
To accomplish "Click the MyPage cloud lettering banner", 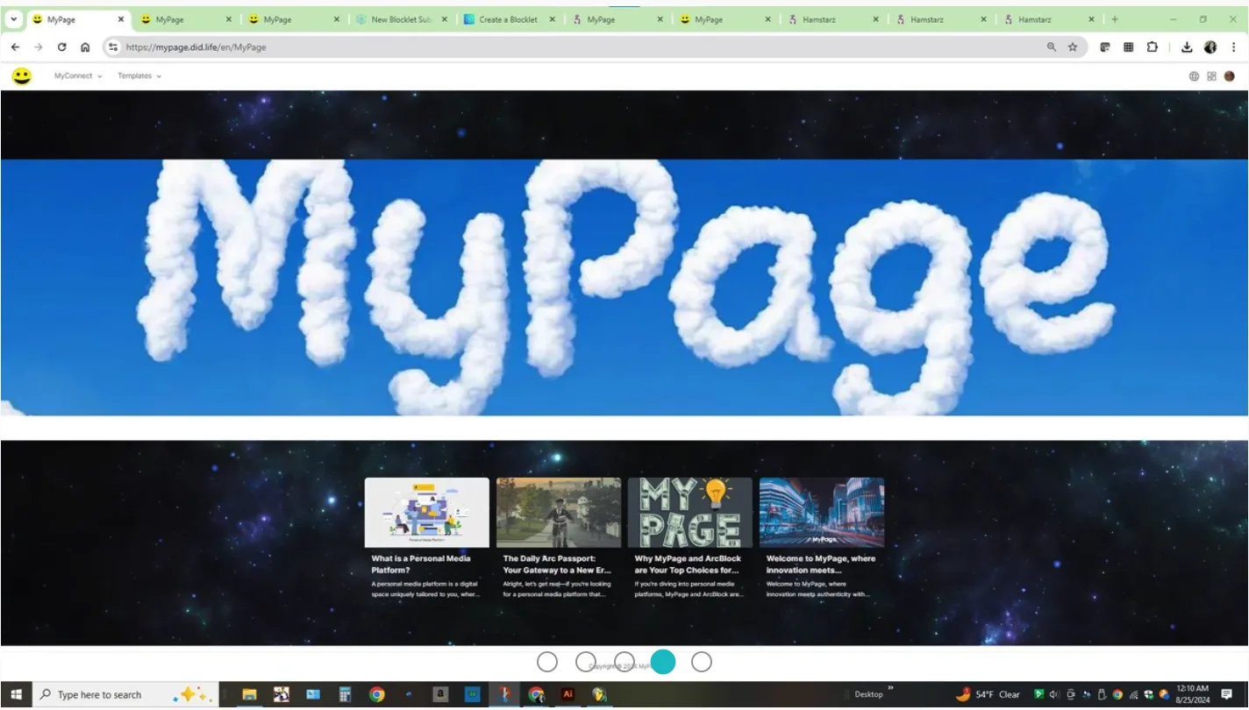I will coord(624,288).
